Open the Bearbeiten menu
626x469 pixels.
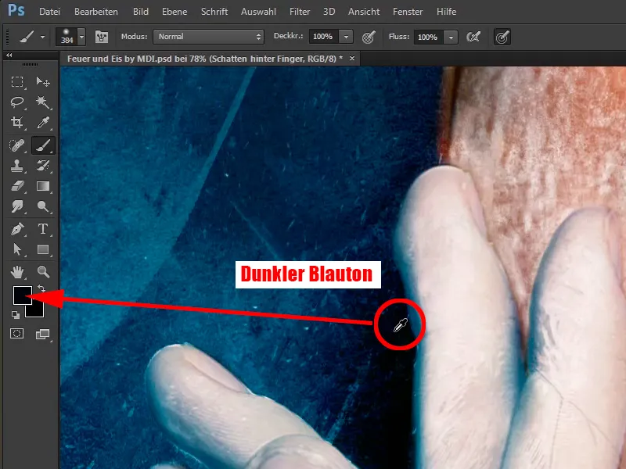tap(96, 12)
